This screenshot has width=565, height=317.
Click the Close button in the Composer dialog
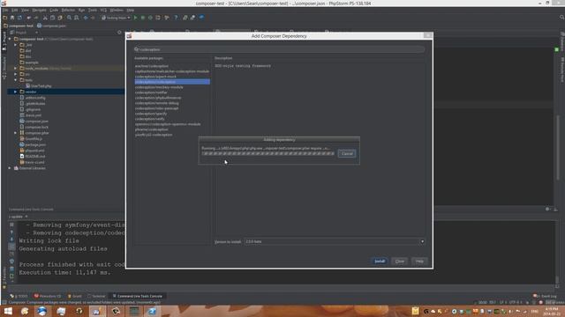pos(400,262)
